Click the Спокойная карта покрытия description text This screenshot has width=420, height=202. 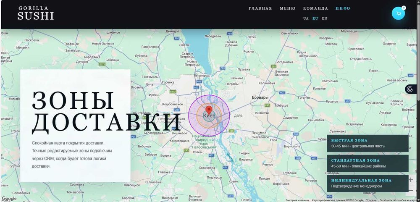[x=72, y=155]
